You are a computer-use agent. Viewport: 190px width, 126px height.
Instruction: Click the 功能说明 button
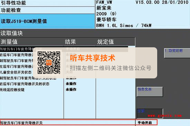[177, 53]
